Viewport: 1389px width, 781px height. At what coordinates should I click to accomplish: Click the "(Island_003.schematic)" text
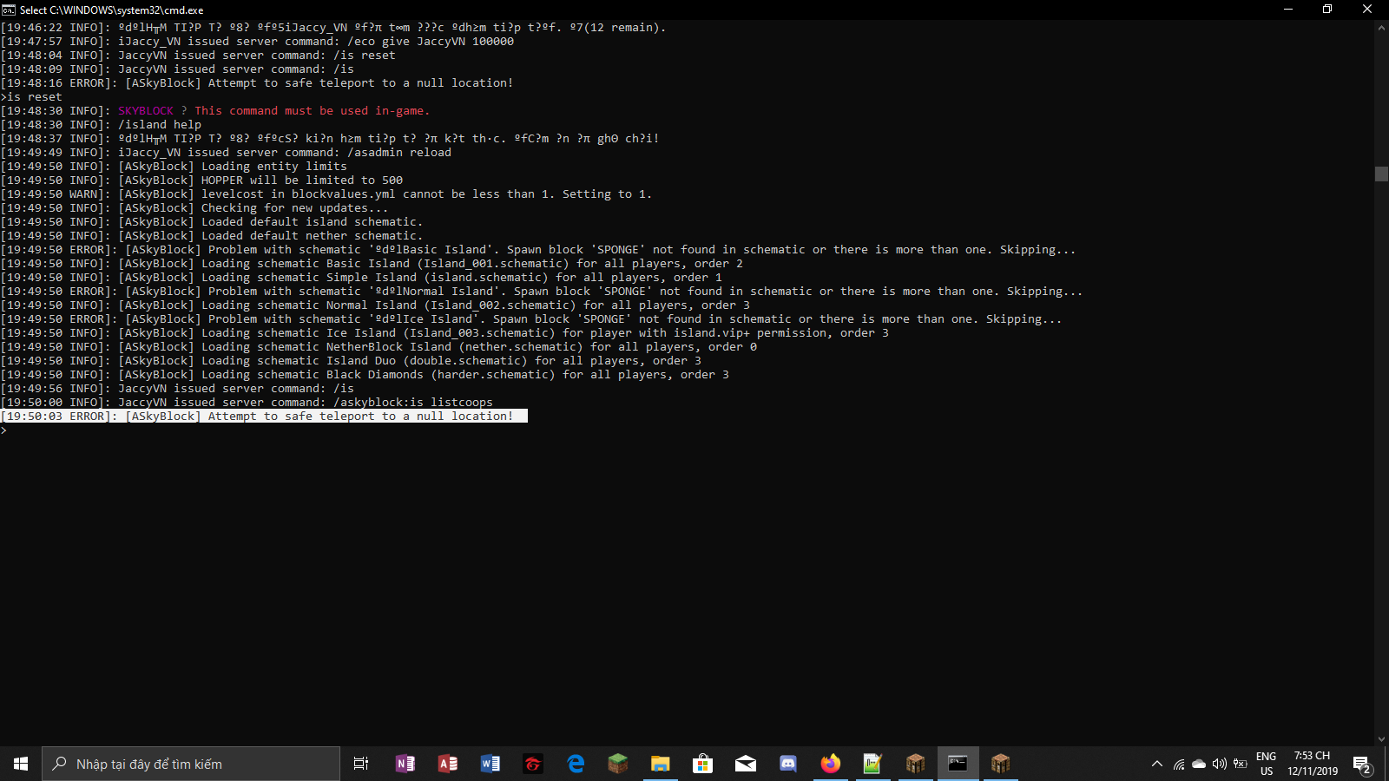479,333
